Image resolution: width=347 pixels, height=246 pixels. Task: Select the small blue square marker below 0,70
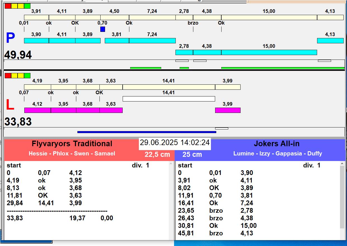tap(103, 29)
